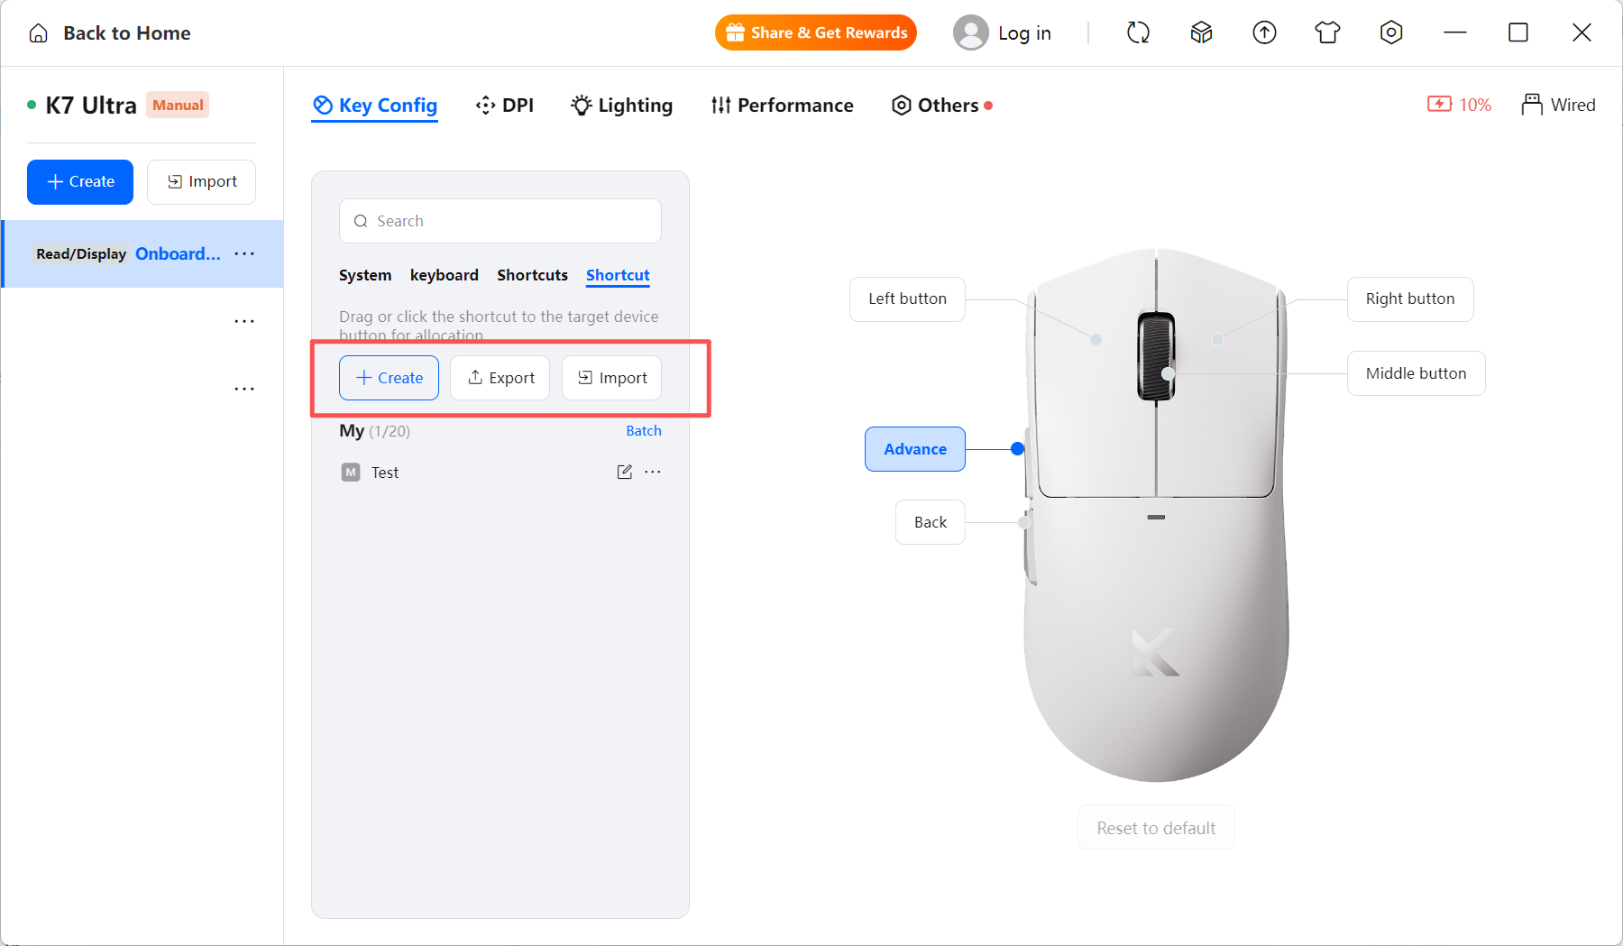
Task: Click the Share & Get Rewards button
Action: 816,32
